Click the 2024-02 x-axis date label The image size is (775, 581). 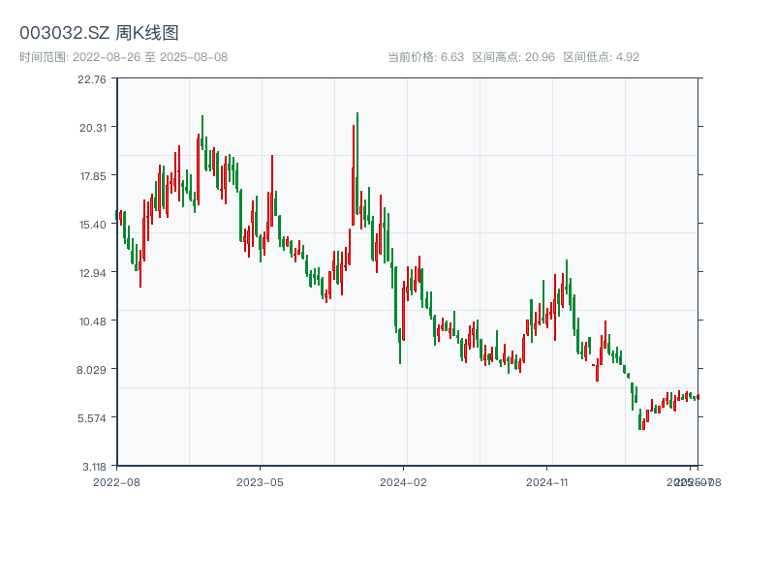pos(403,481)
